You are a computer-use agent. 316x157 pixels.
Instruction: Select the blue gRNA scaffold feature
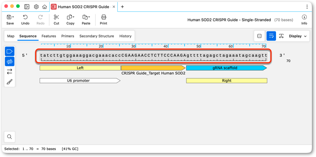pos(226,68)
